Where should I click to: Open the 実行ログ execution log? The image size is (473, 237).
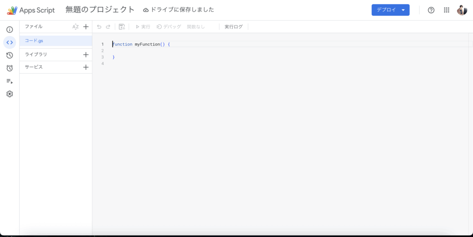(x=233, y=27)
